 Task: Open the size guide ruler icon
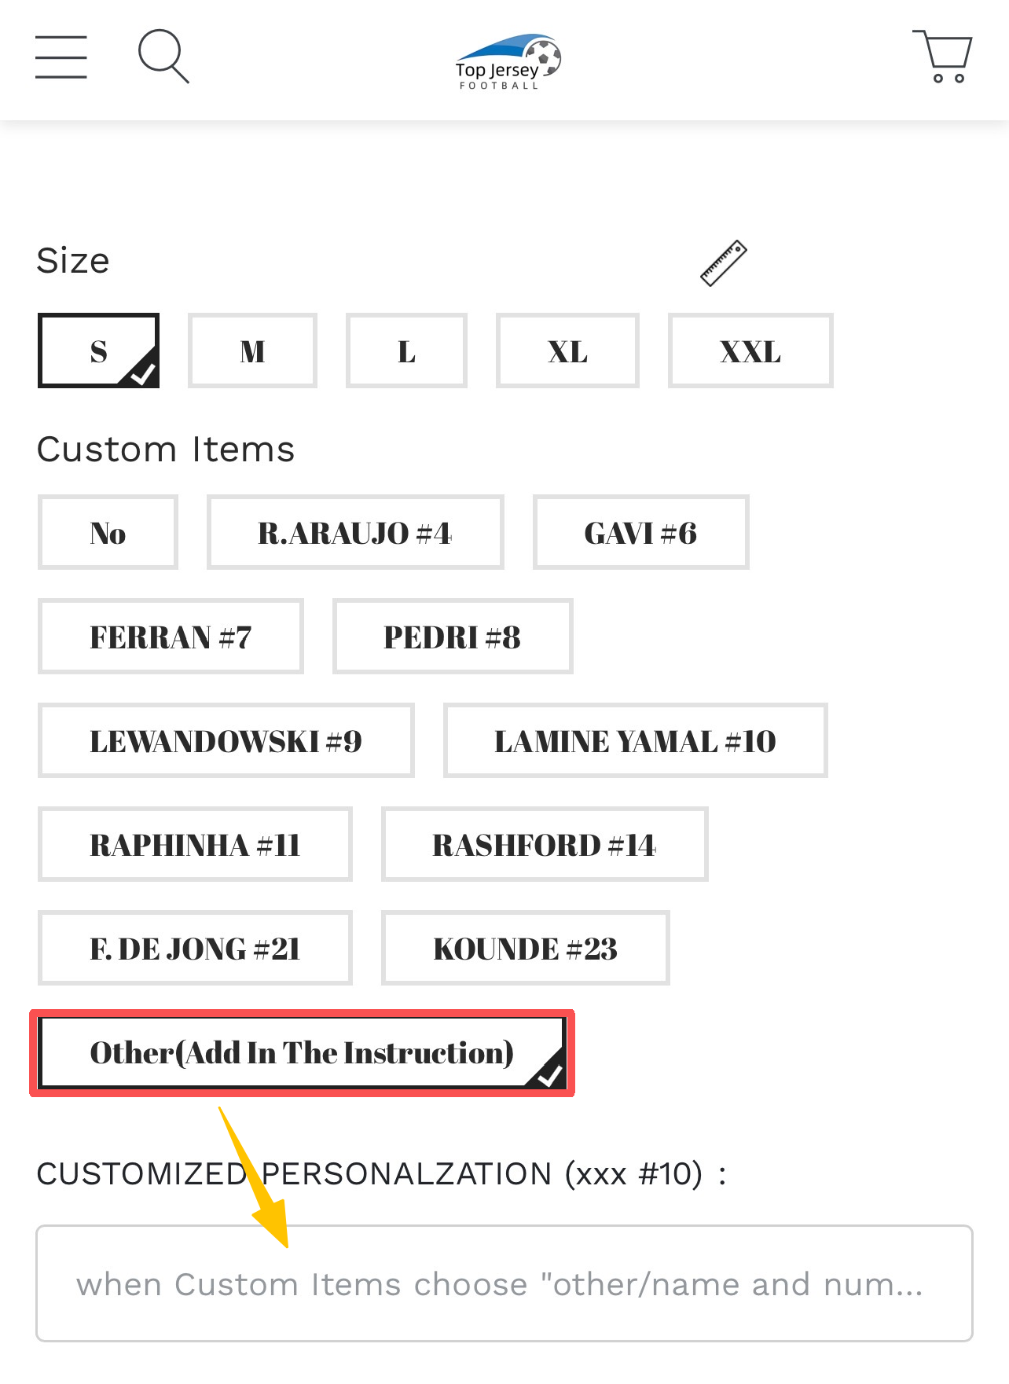[x=723, y=263]
